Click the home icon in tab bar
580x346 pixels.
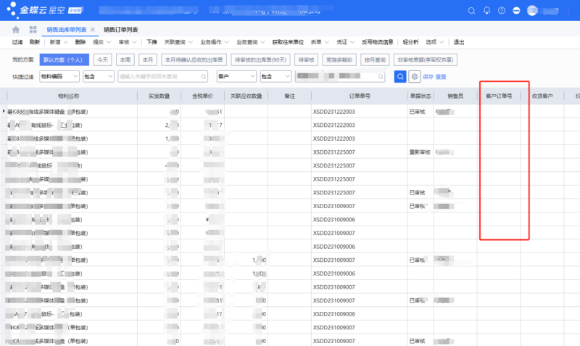(16, 30)
